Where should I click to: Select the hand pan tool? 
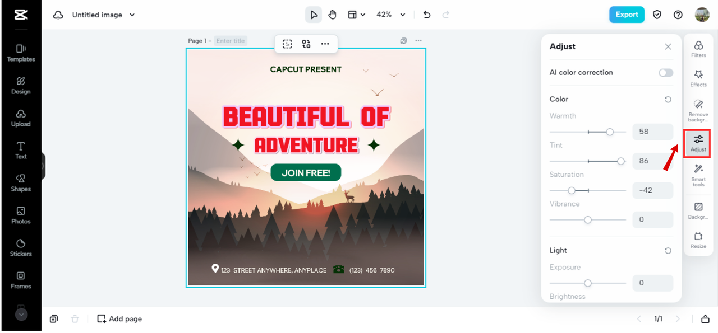coord(332,15)
